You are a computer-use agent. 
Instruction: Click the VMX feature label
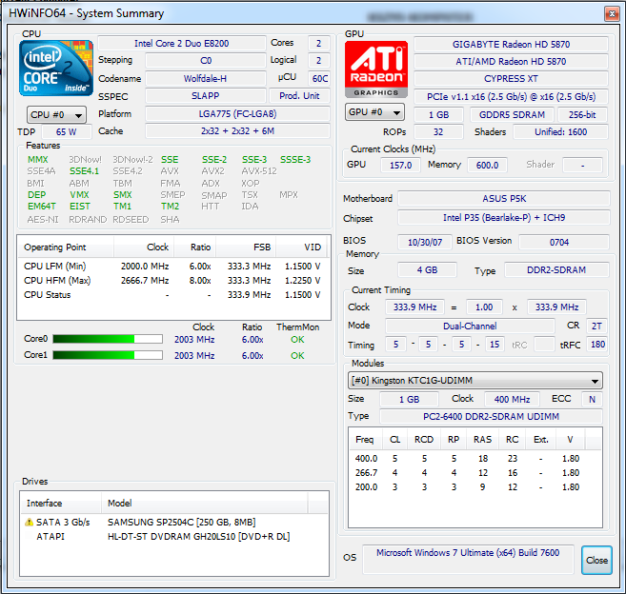pyautogui.click(x=79, y=195)
